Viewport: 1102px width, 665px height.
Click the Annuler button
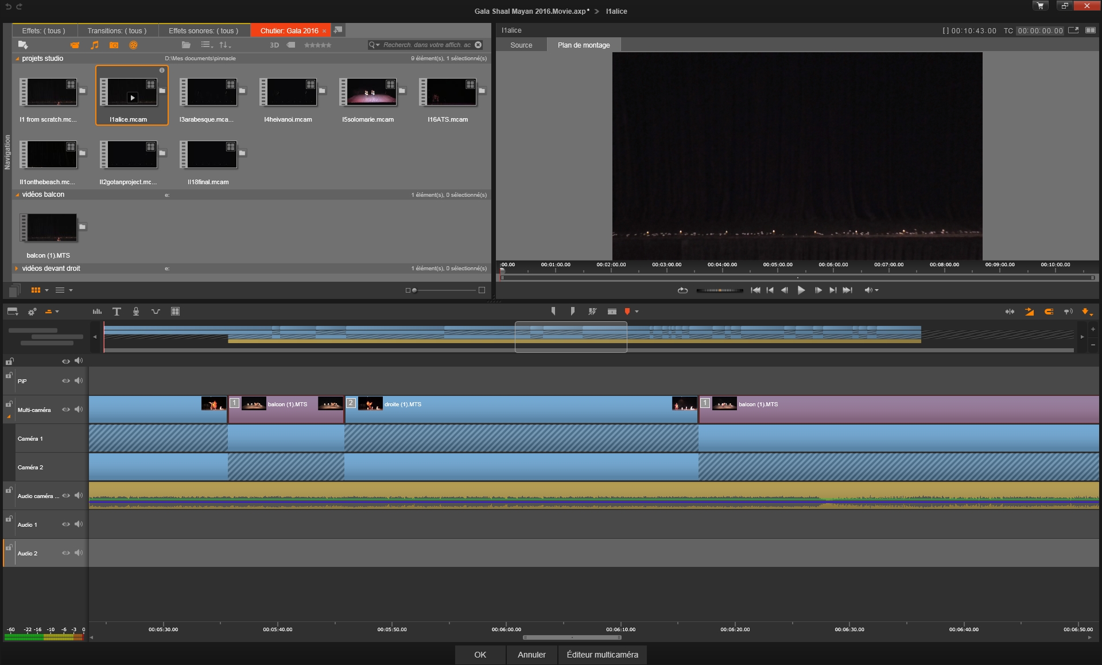coord(531,655)
